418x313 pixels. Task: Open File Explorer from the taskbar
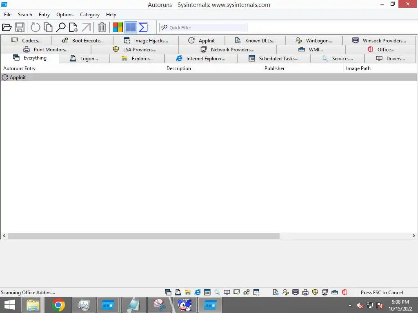pyautogui.click(x=33, y=305)
